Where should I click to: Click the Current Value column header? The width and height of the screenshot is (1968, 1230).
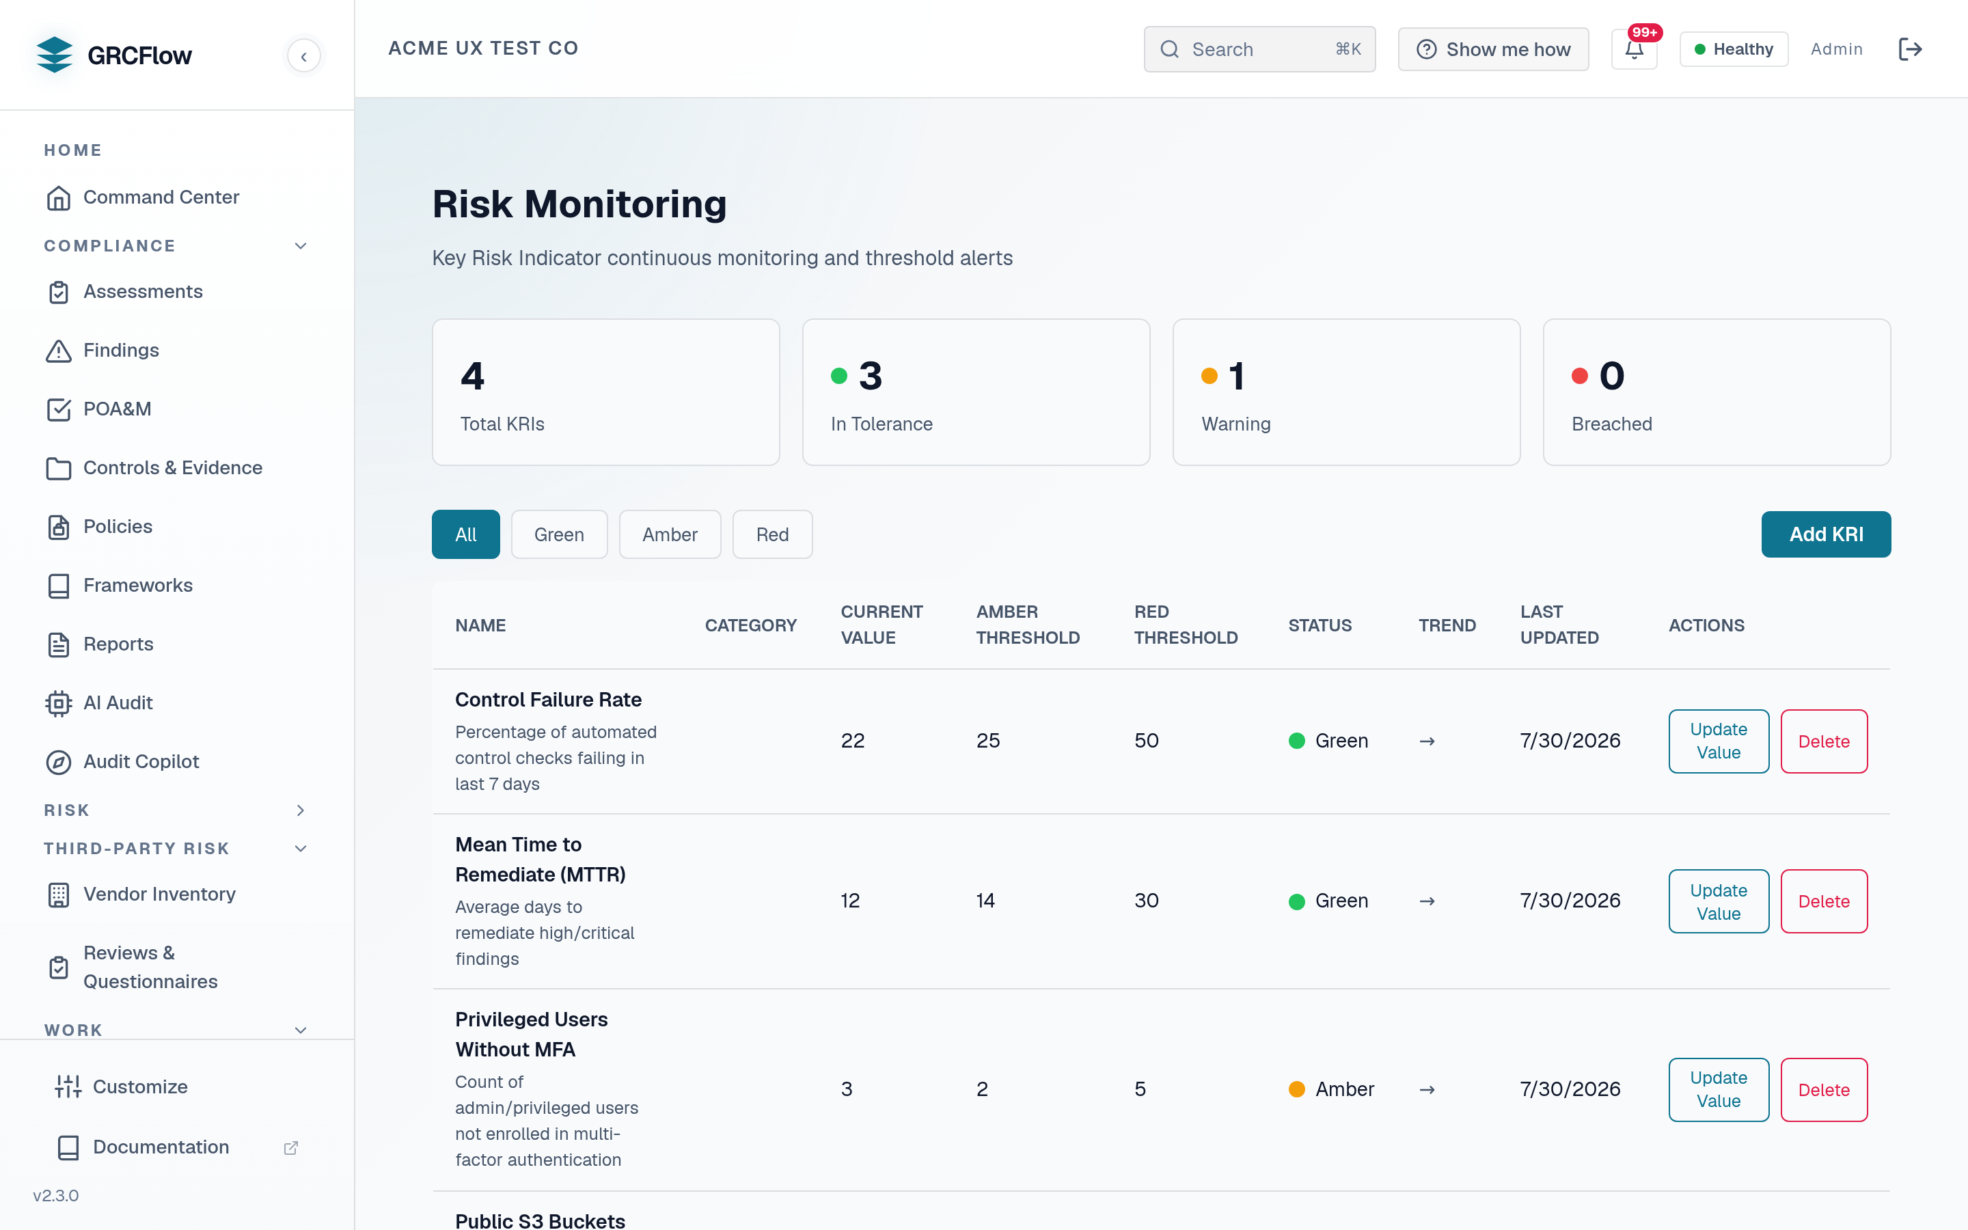881,625
